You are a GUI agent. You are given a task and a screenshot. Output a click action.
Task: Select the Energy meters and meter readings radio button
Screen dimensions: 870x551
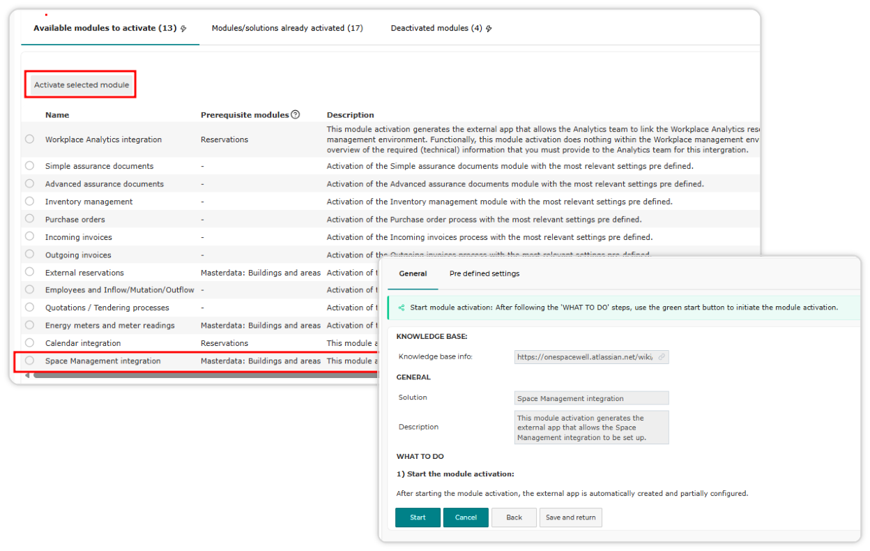[x=29, y=325]
